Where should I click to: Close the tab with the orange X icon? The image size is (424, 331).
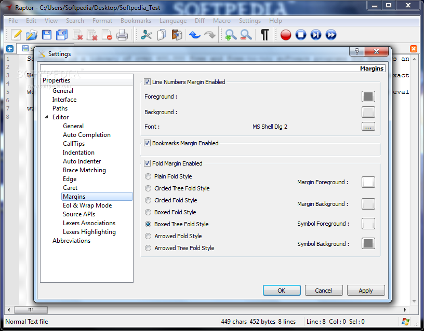point(414,49)
